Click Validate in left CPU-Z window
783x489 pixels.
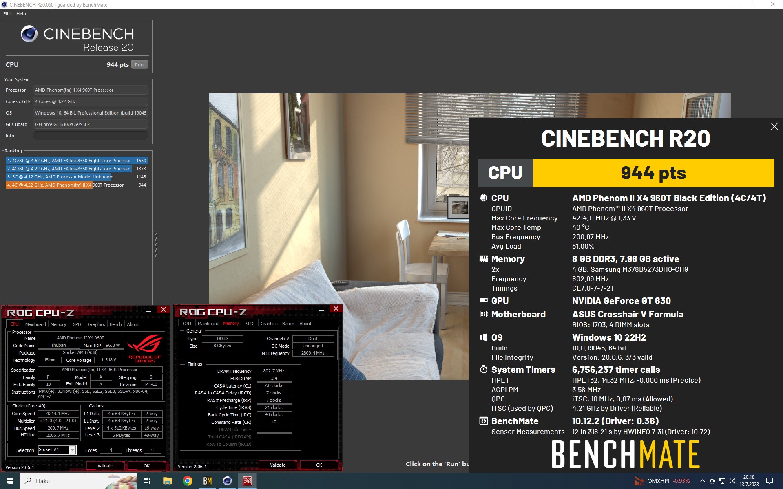click(105, 466)
